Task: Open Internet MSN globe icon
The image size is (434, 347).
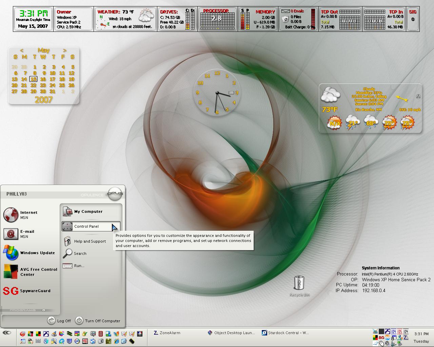Action: pos(11,215)
